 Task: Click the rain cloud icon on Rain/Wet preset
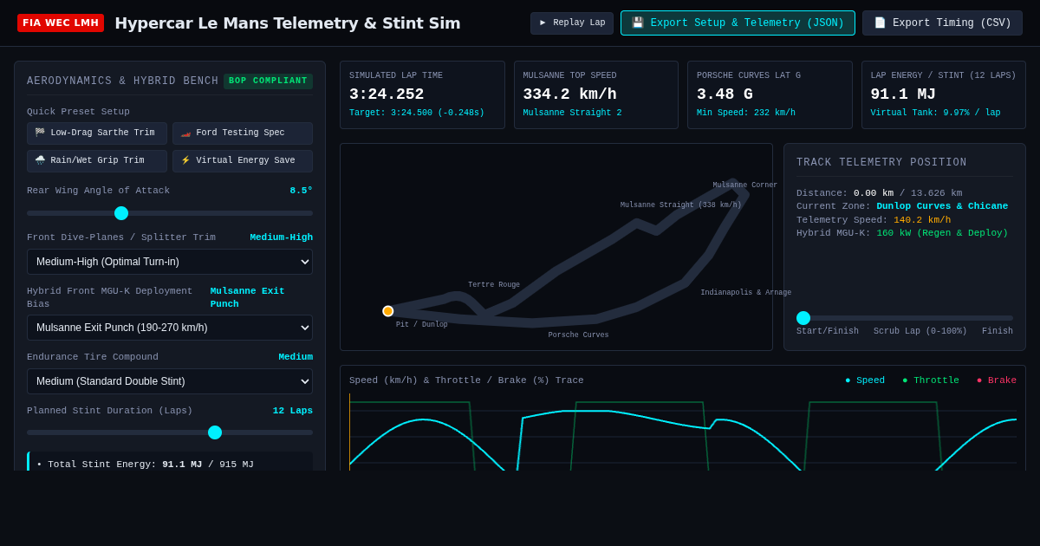coord(40,160)
